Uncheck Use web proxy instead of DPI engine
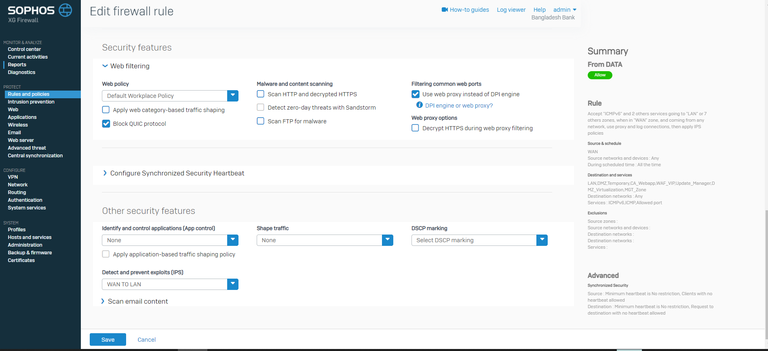Image resolution: width=768 pixels, height=351 pixels. pos(416,94)
